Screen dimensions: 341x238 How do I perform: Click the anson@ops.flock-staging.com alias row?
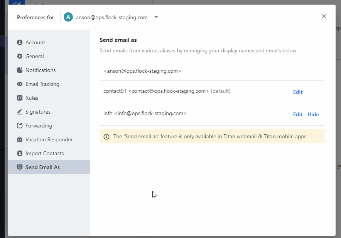pos(212,71)
